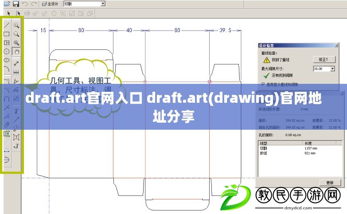Select the Rectangle tool

tap(7, 34)
